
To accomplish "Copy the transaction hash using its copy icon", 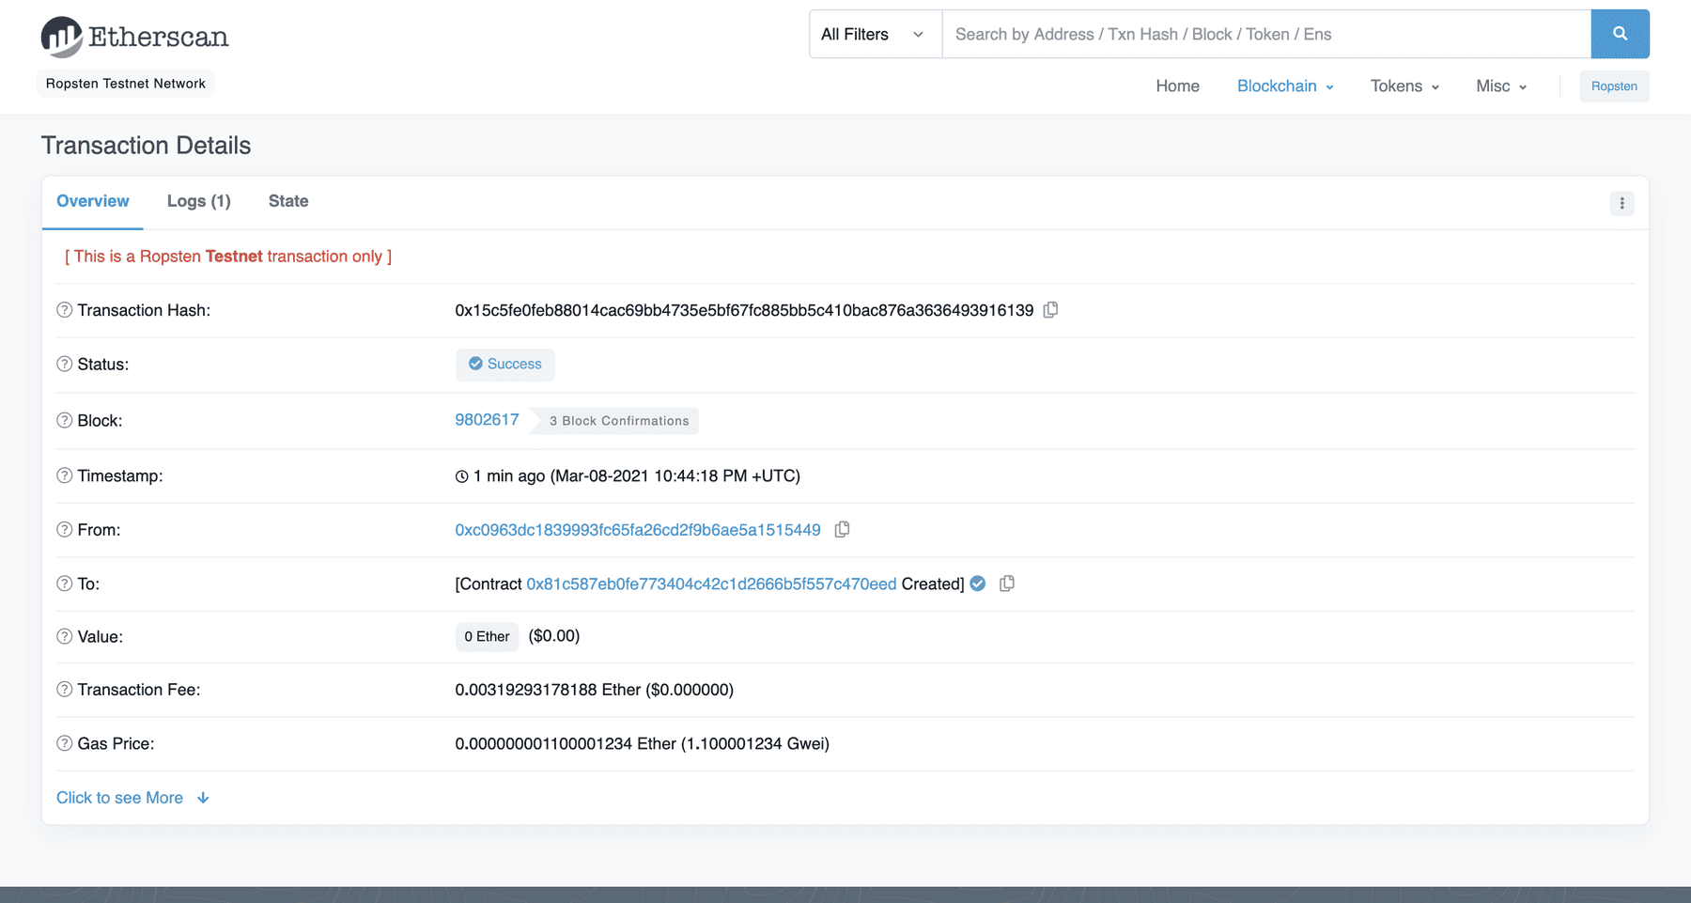I will [1049, 309].
